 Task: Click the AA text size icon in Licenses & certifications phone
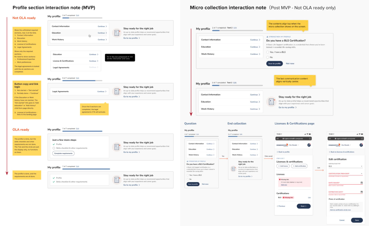(x=277, y=139)
